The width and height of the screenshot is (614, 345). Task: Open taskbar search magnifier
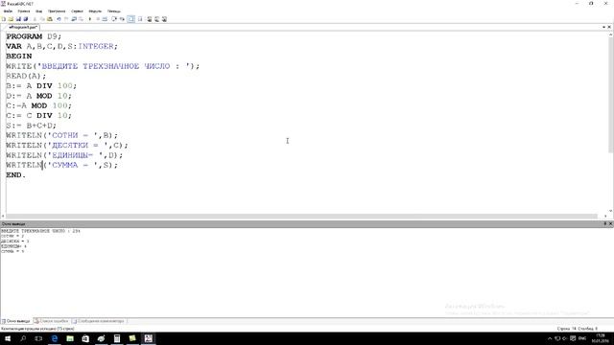[23, 338]
